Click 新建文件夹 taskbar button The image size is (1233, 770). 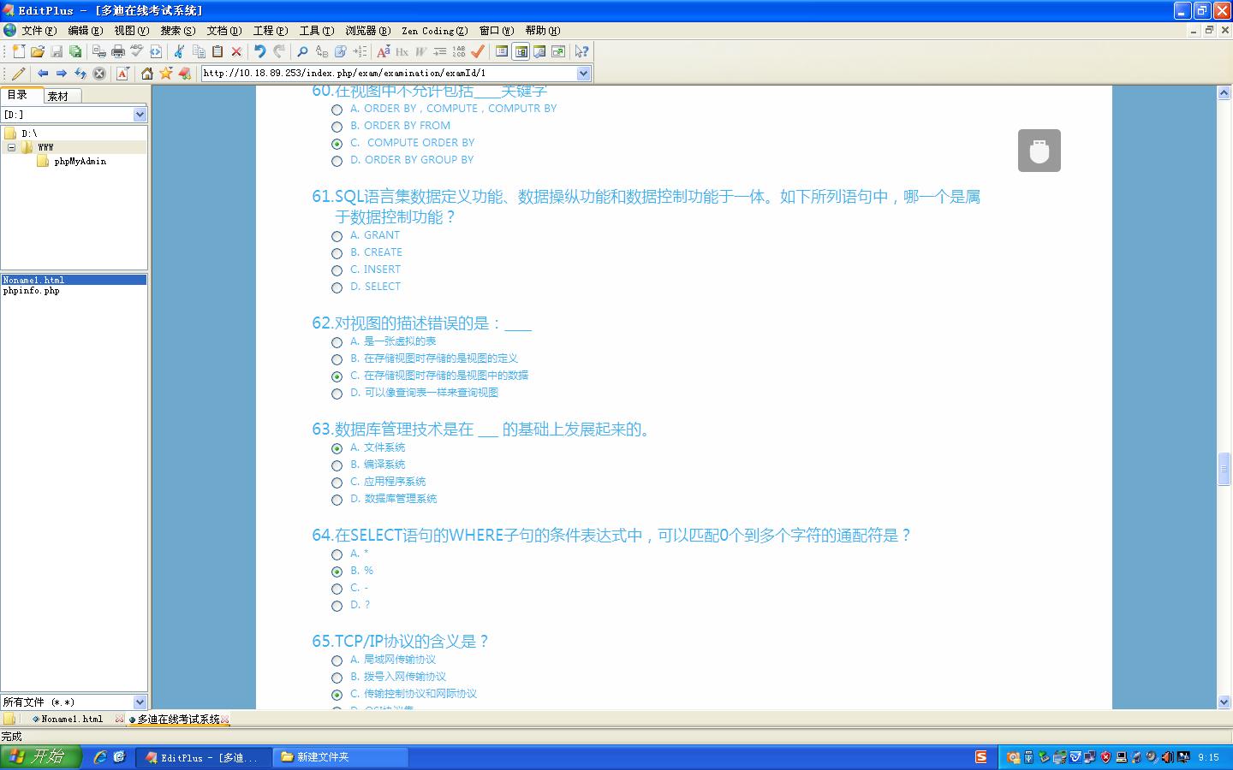pyautogui.click(x=340, y=757)
